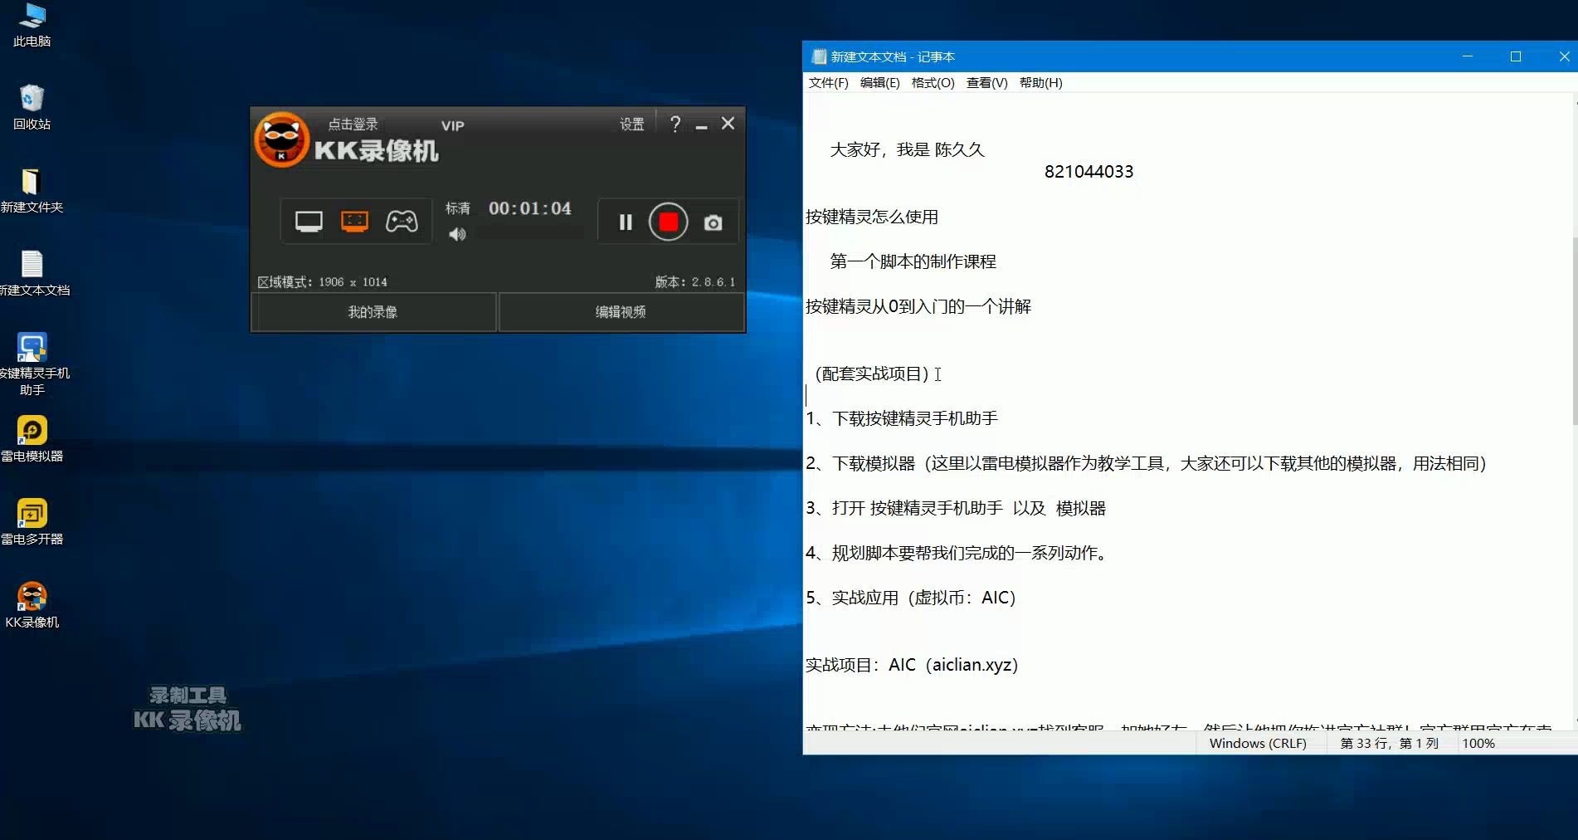Click text line 按键精灵怎么使用
The height and width of the screenshot is (840, 1578).
point(872,217)
